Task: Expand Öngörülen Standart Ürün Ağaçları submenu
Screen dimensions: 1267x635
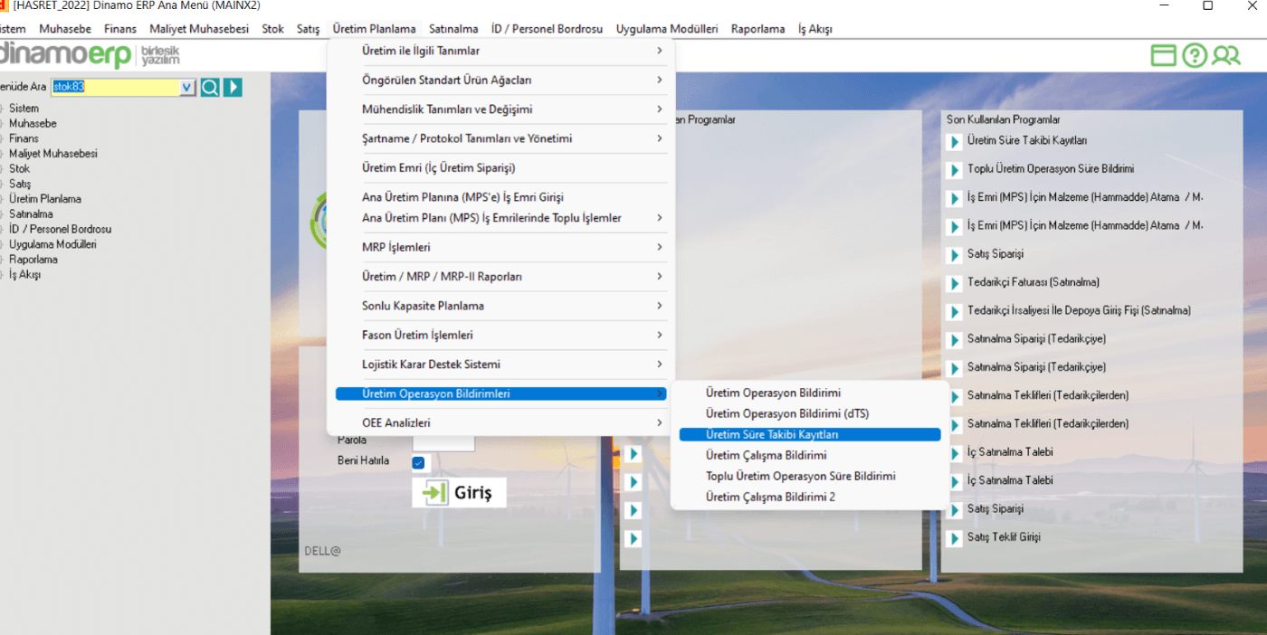Action: click(x=500, y=80)
